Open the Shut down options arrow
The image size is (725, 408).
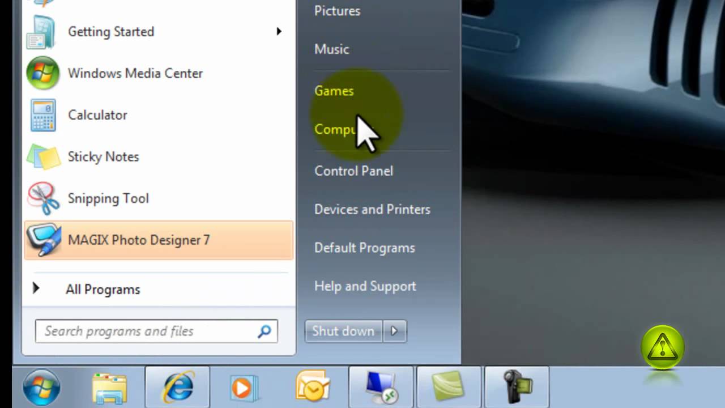(395, 331)
